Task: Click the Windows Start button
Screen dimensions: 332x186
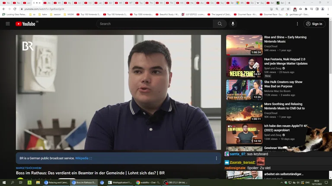Action: tap(4, 183)
